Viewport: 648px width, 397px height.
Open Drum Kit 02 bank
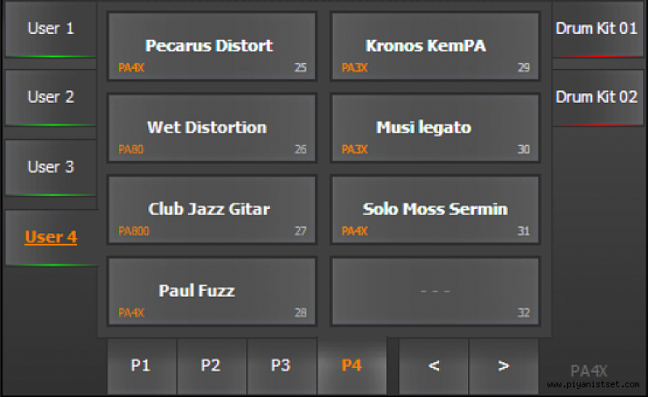[x=597, y=97]
